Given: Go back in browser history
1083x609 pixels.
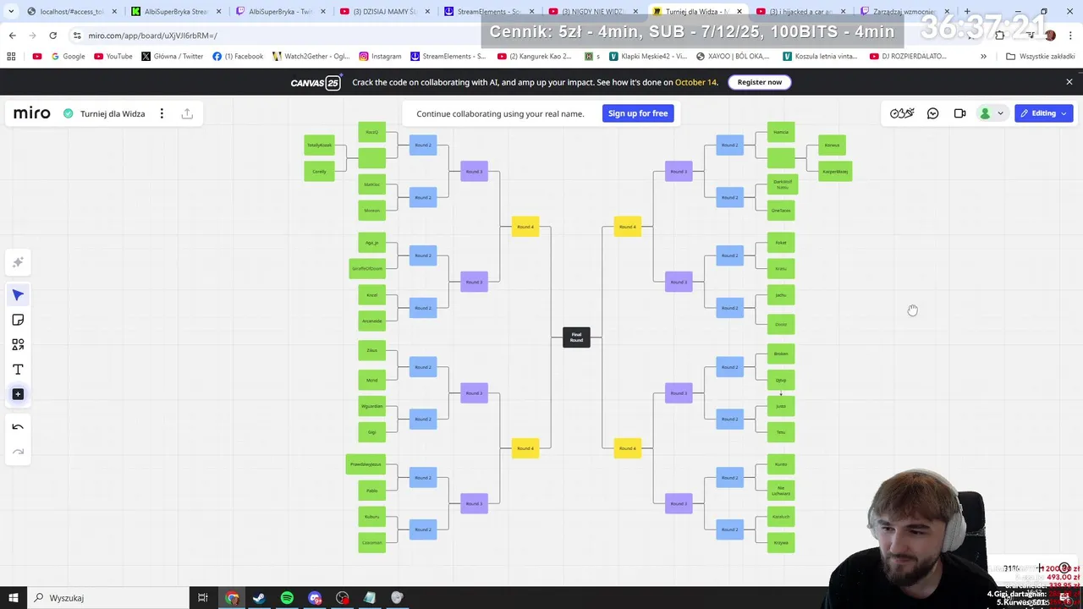Looking at the screenshot, I should [x=12, y=36].
